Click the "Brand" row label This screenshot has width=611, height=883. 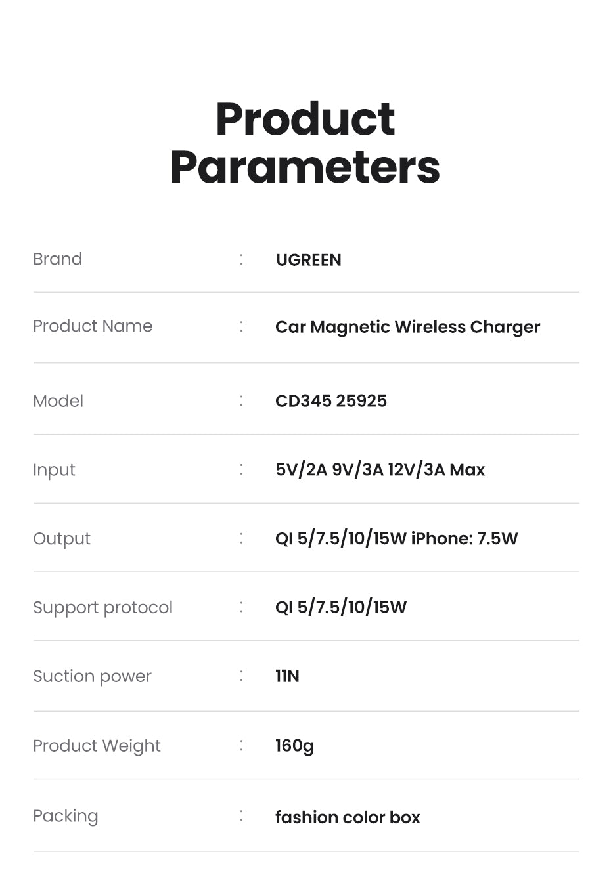click(x=58, y=259)
